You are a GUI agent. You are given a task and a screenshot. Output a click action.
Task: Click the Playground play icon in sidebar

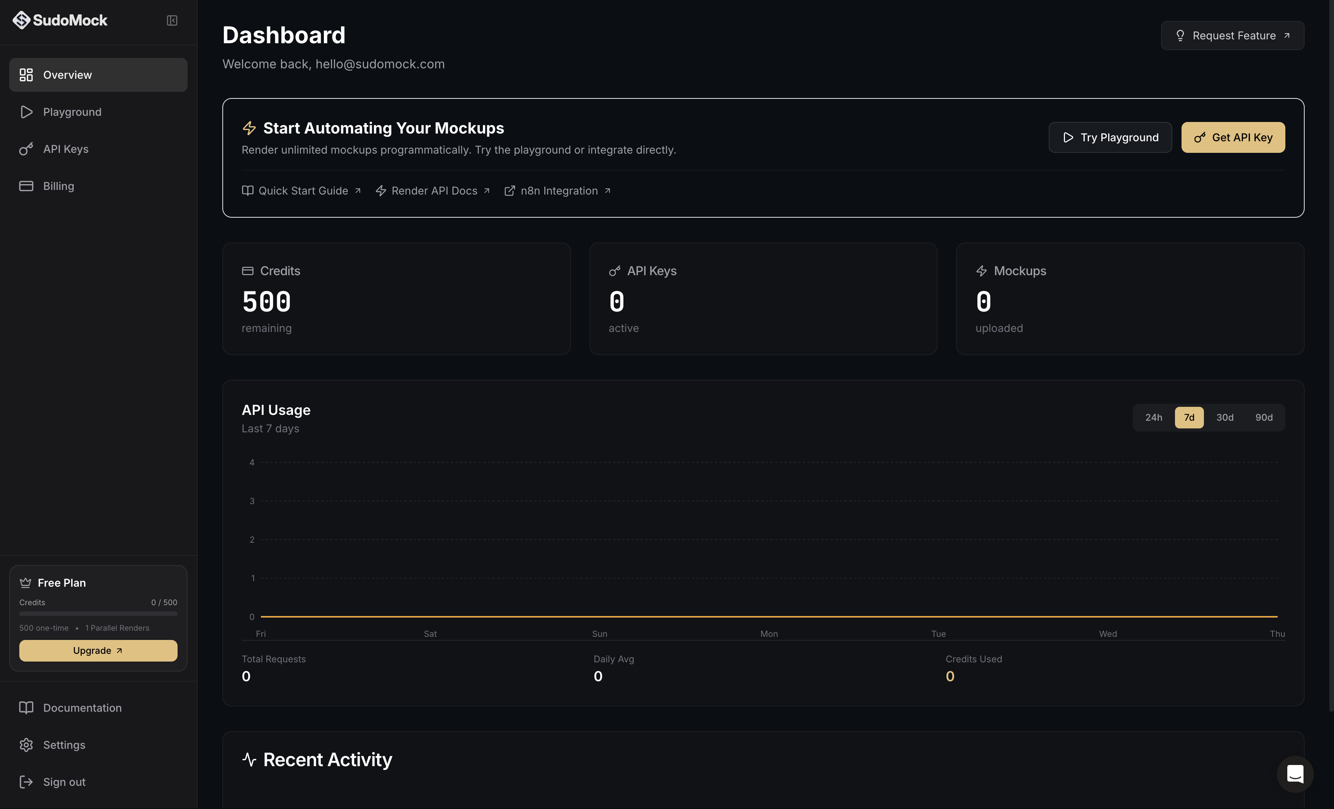(26, 112)
